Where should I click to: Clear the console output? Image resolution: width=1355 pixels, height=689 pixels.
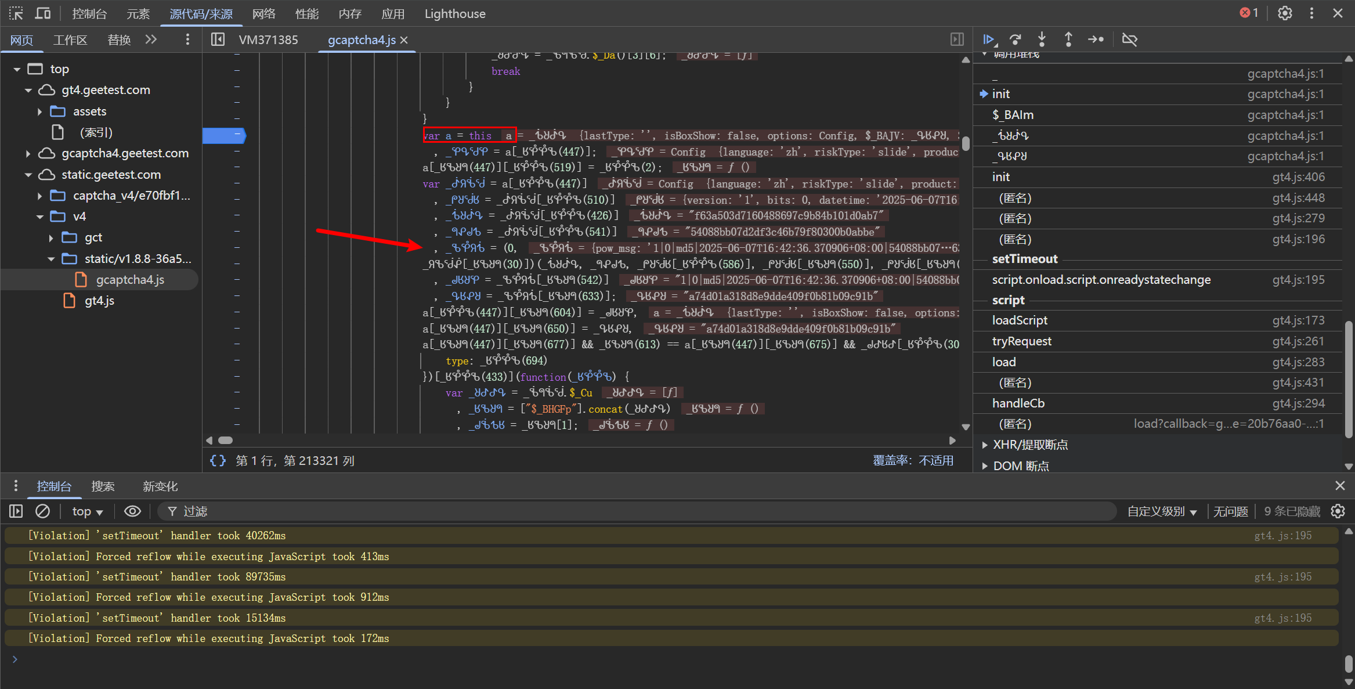click(x=42, y=511)
